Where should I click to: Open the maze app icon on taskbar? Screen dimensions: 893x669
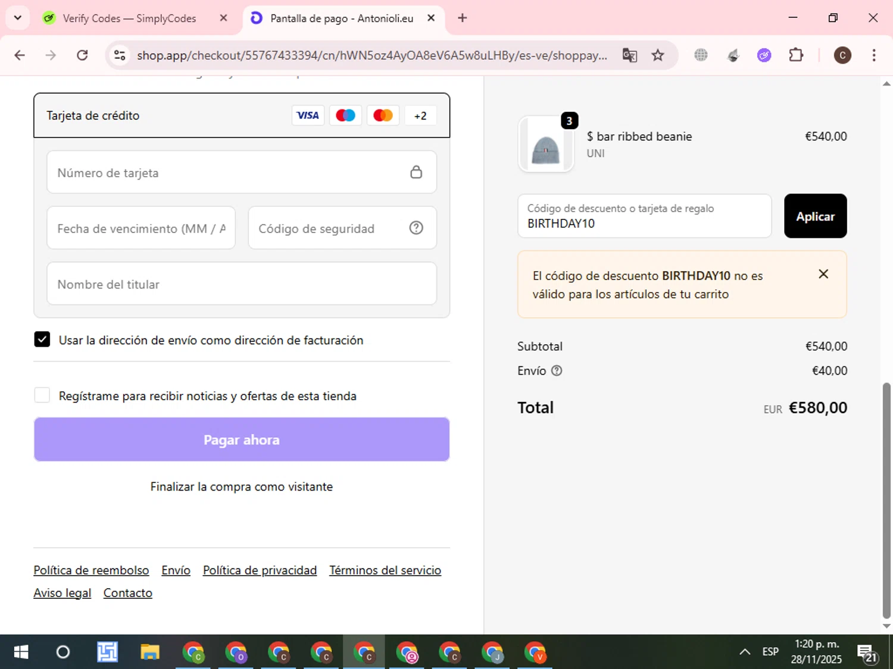click(x=107, y=652)
